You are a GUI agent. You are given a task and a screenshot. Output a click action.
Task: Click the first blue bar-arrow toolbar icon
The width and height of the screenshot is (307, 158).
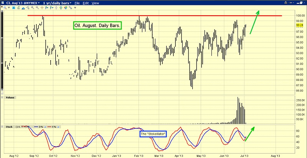tap(46, 8)
